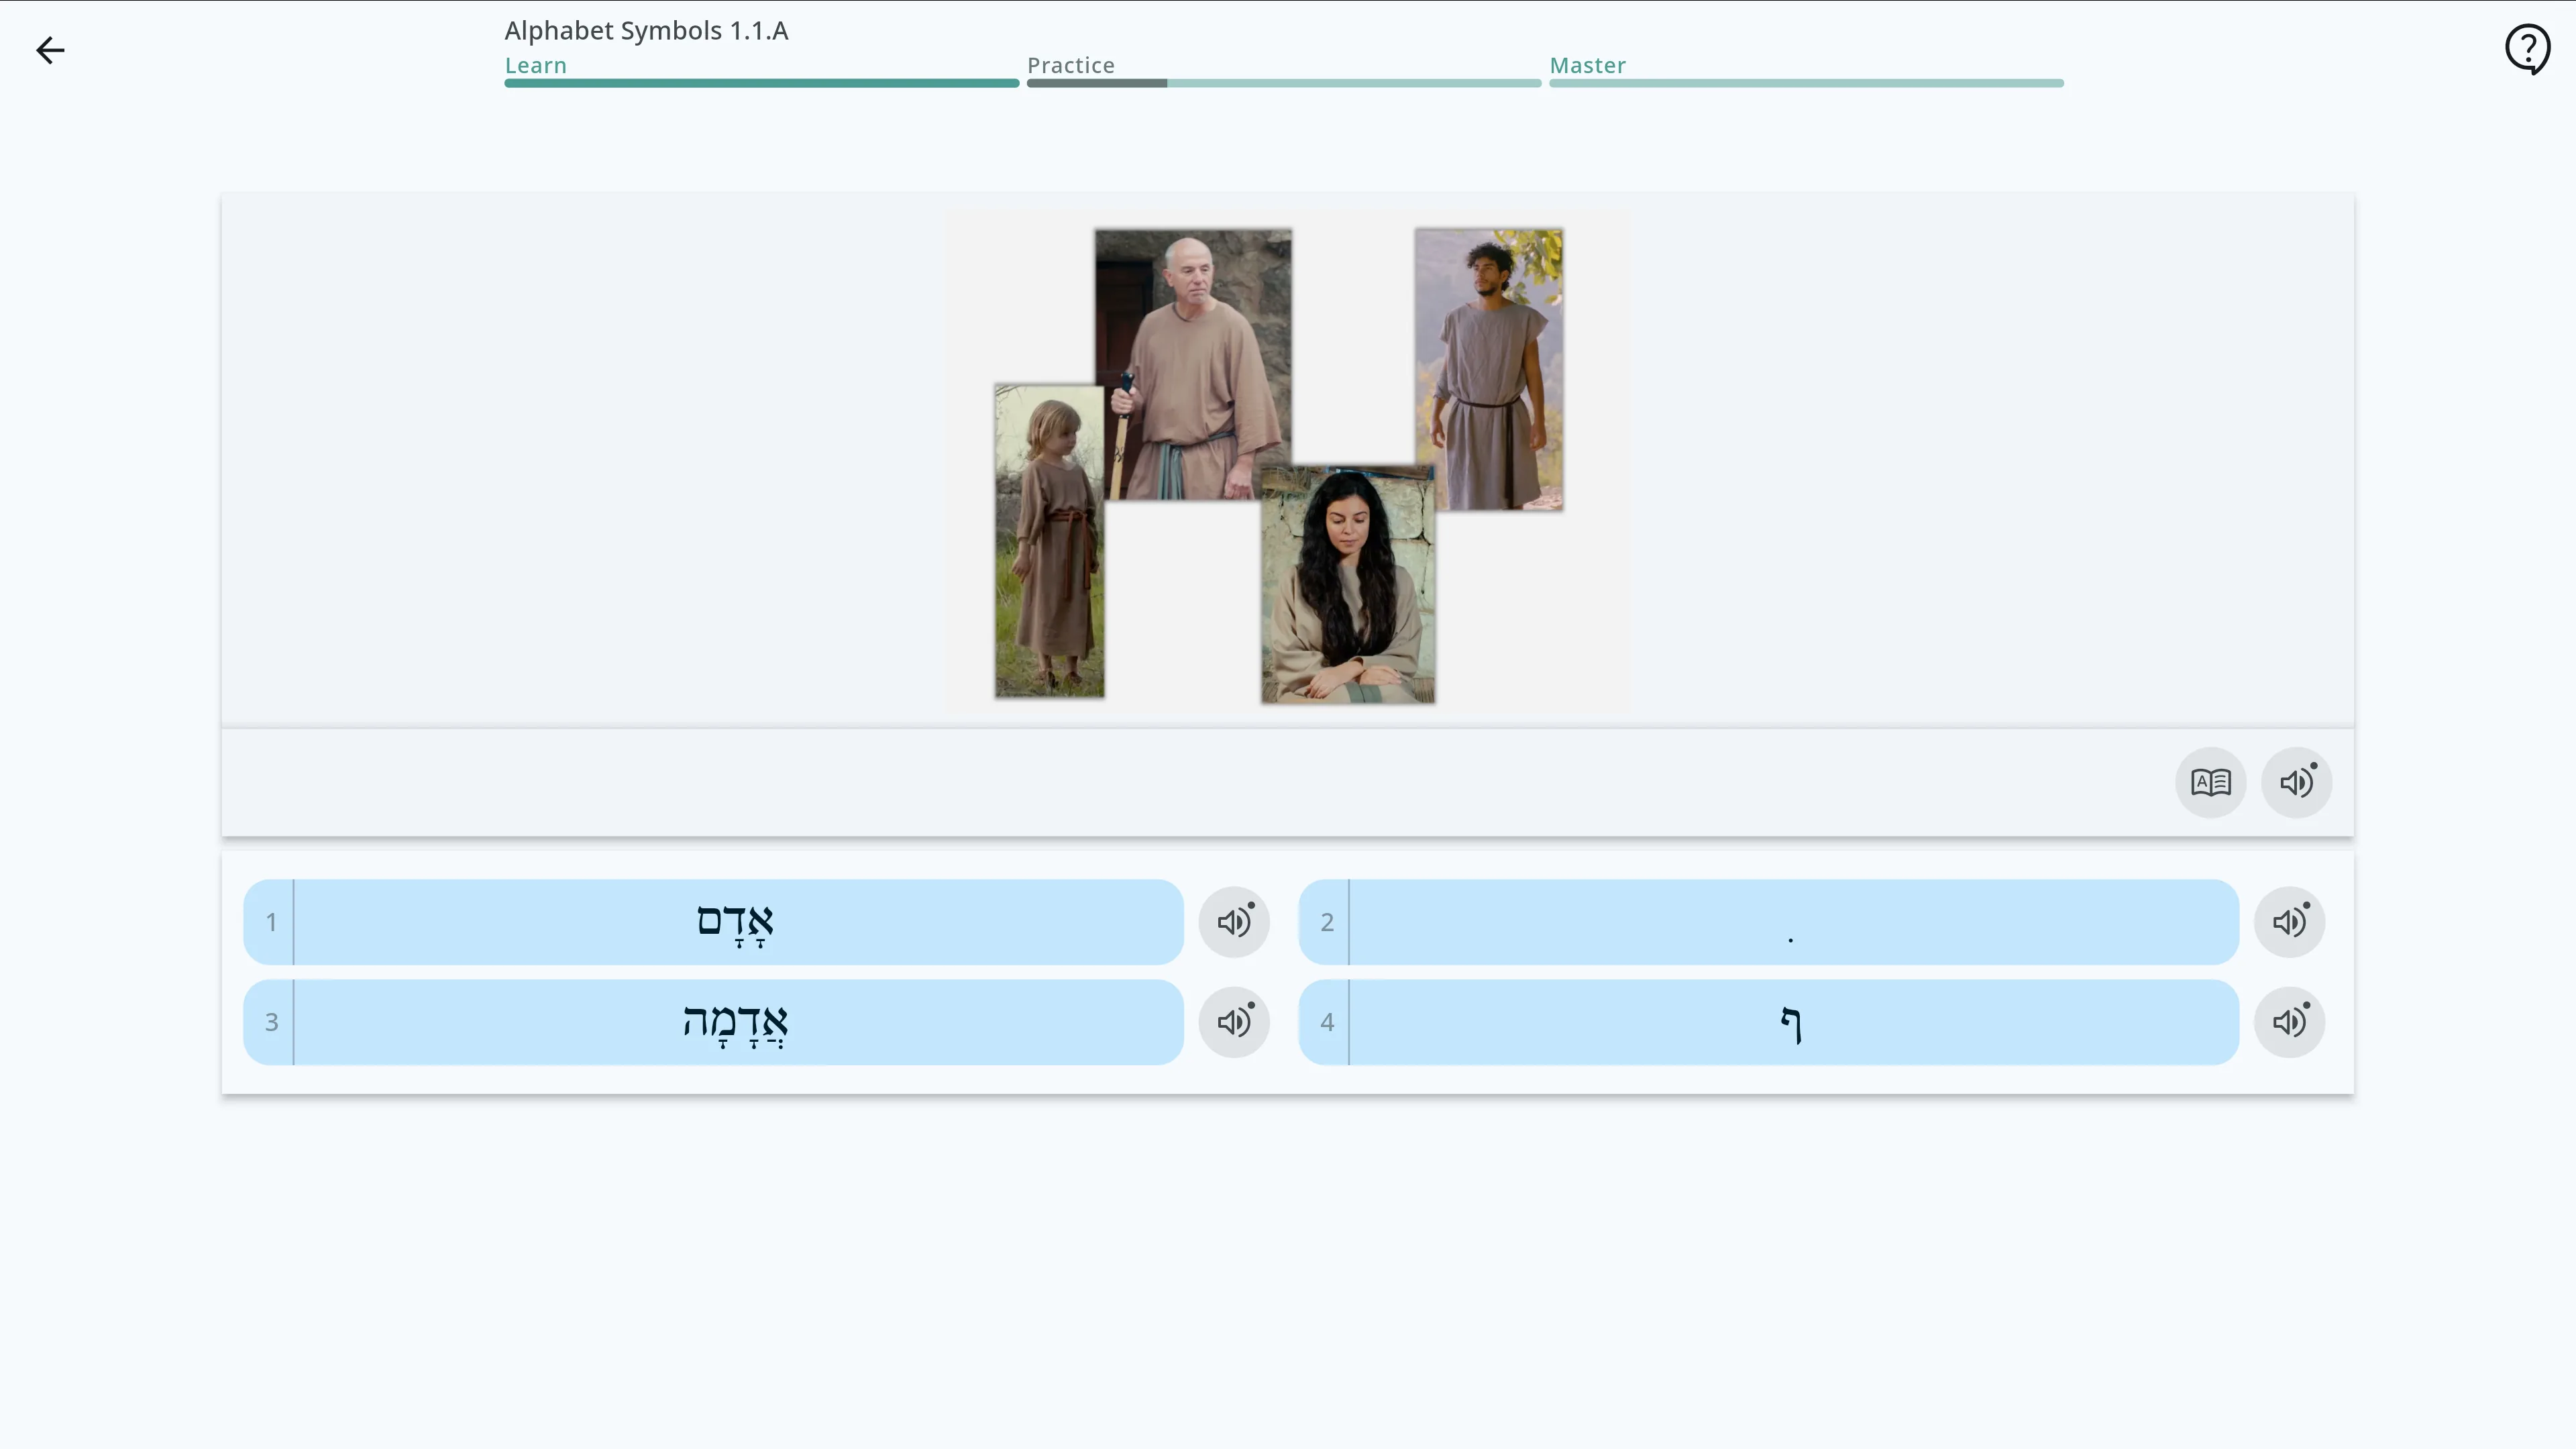Select answer 3 אדמה

713,1022
